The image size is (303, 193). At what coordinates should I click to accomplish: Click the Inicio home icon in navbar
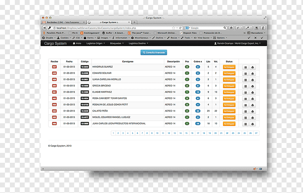click(x=74, y=43)
